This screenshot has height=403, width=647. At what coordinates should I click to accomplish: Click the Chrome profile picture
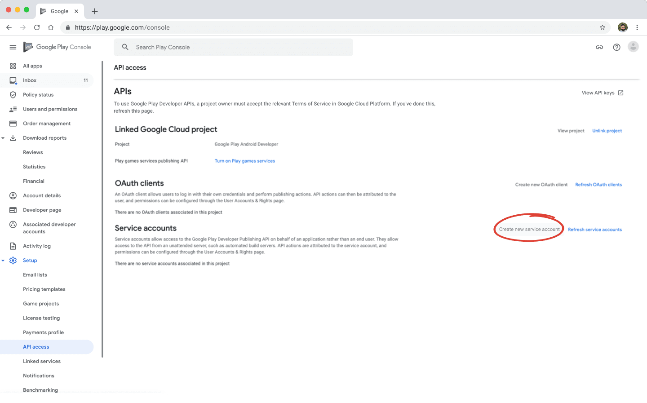pos(623,27)
